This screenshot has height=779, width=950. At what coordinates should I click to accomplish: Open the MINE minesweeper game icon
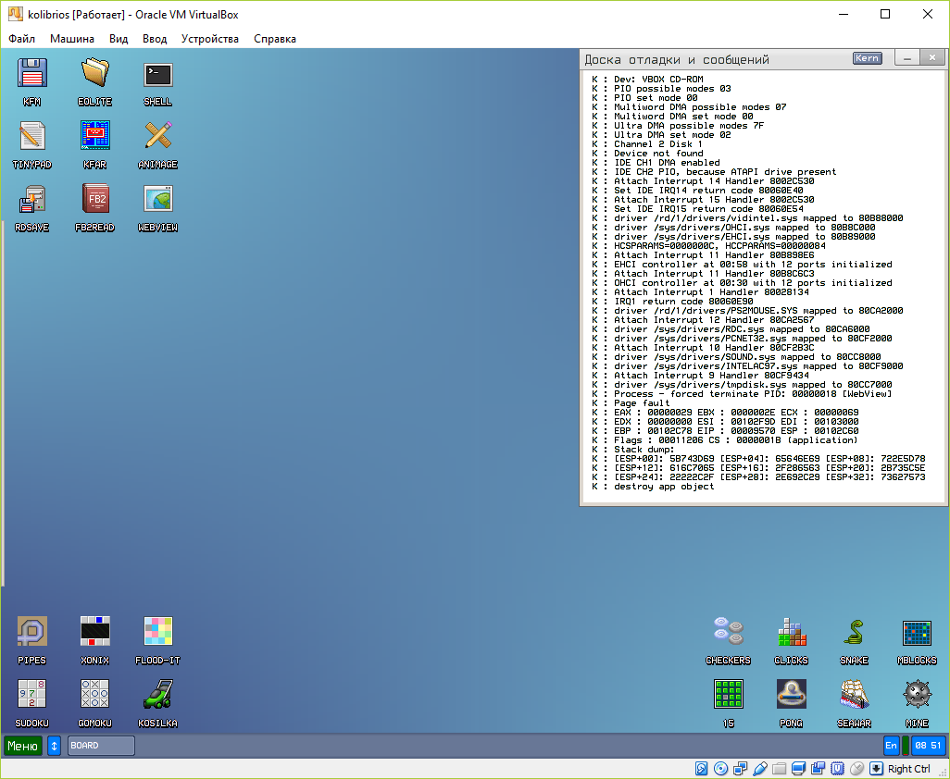(x=917, y=695)
